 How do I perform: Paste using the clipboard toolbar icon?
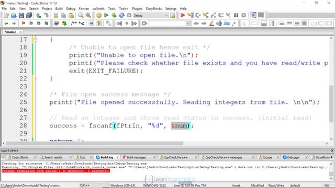coord(71,15)
